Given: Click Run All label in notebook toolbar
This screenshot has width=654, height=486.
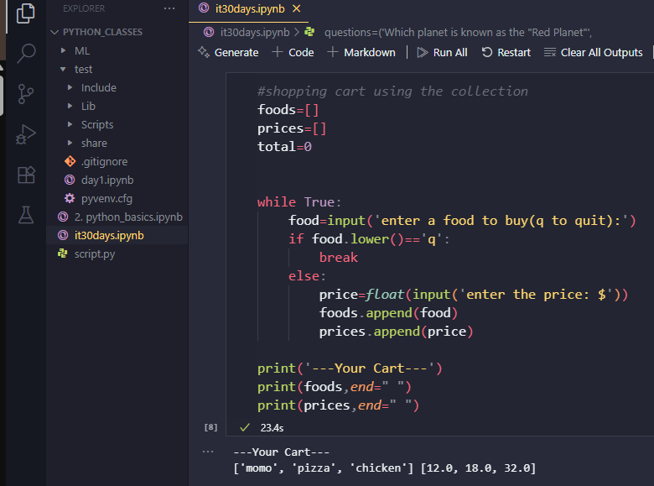Looking at the screenshot, I should (450, 53).
